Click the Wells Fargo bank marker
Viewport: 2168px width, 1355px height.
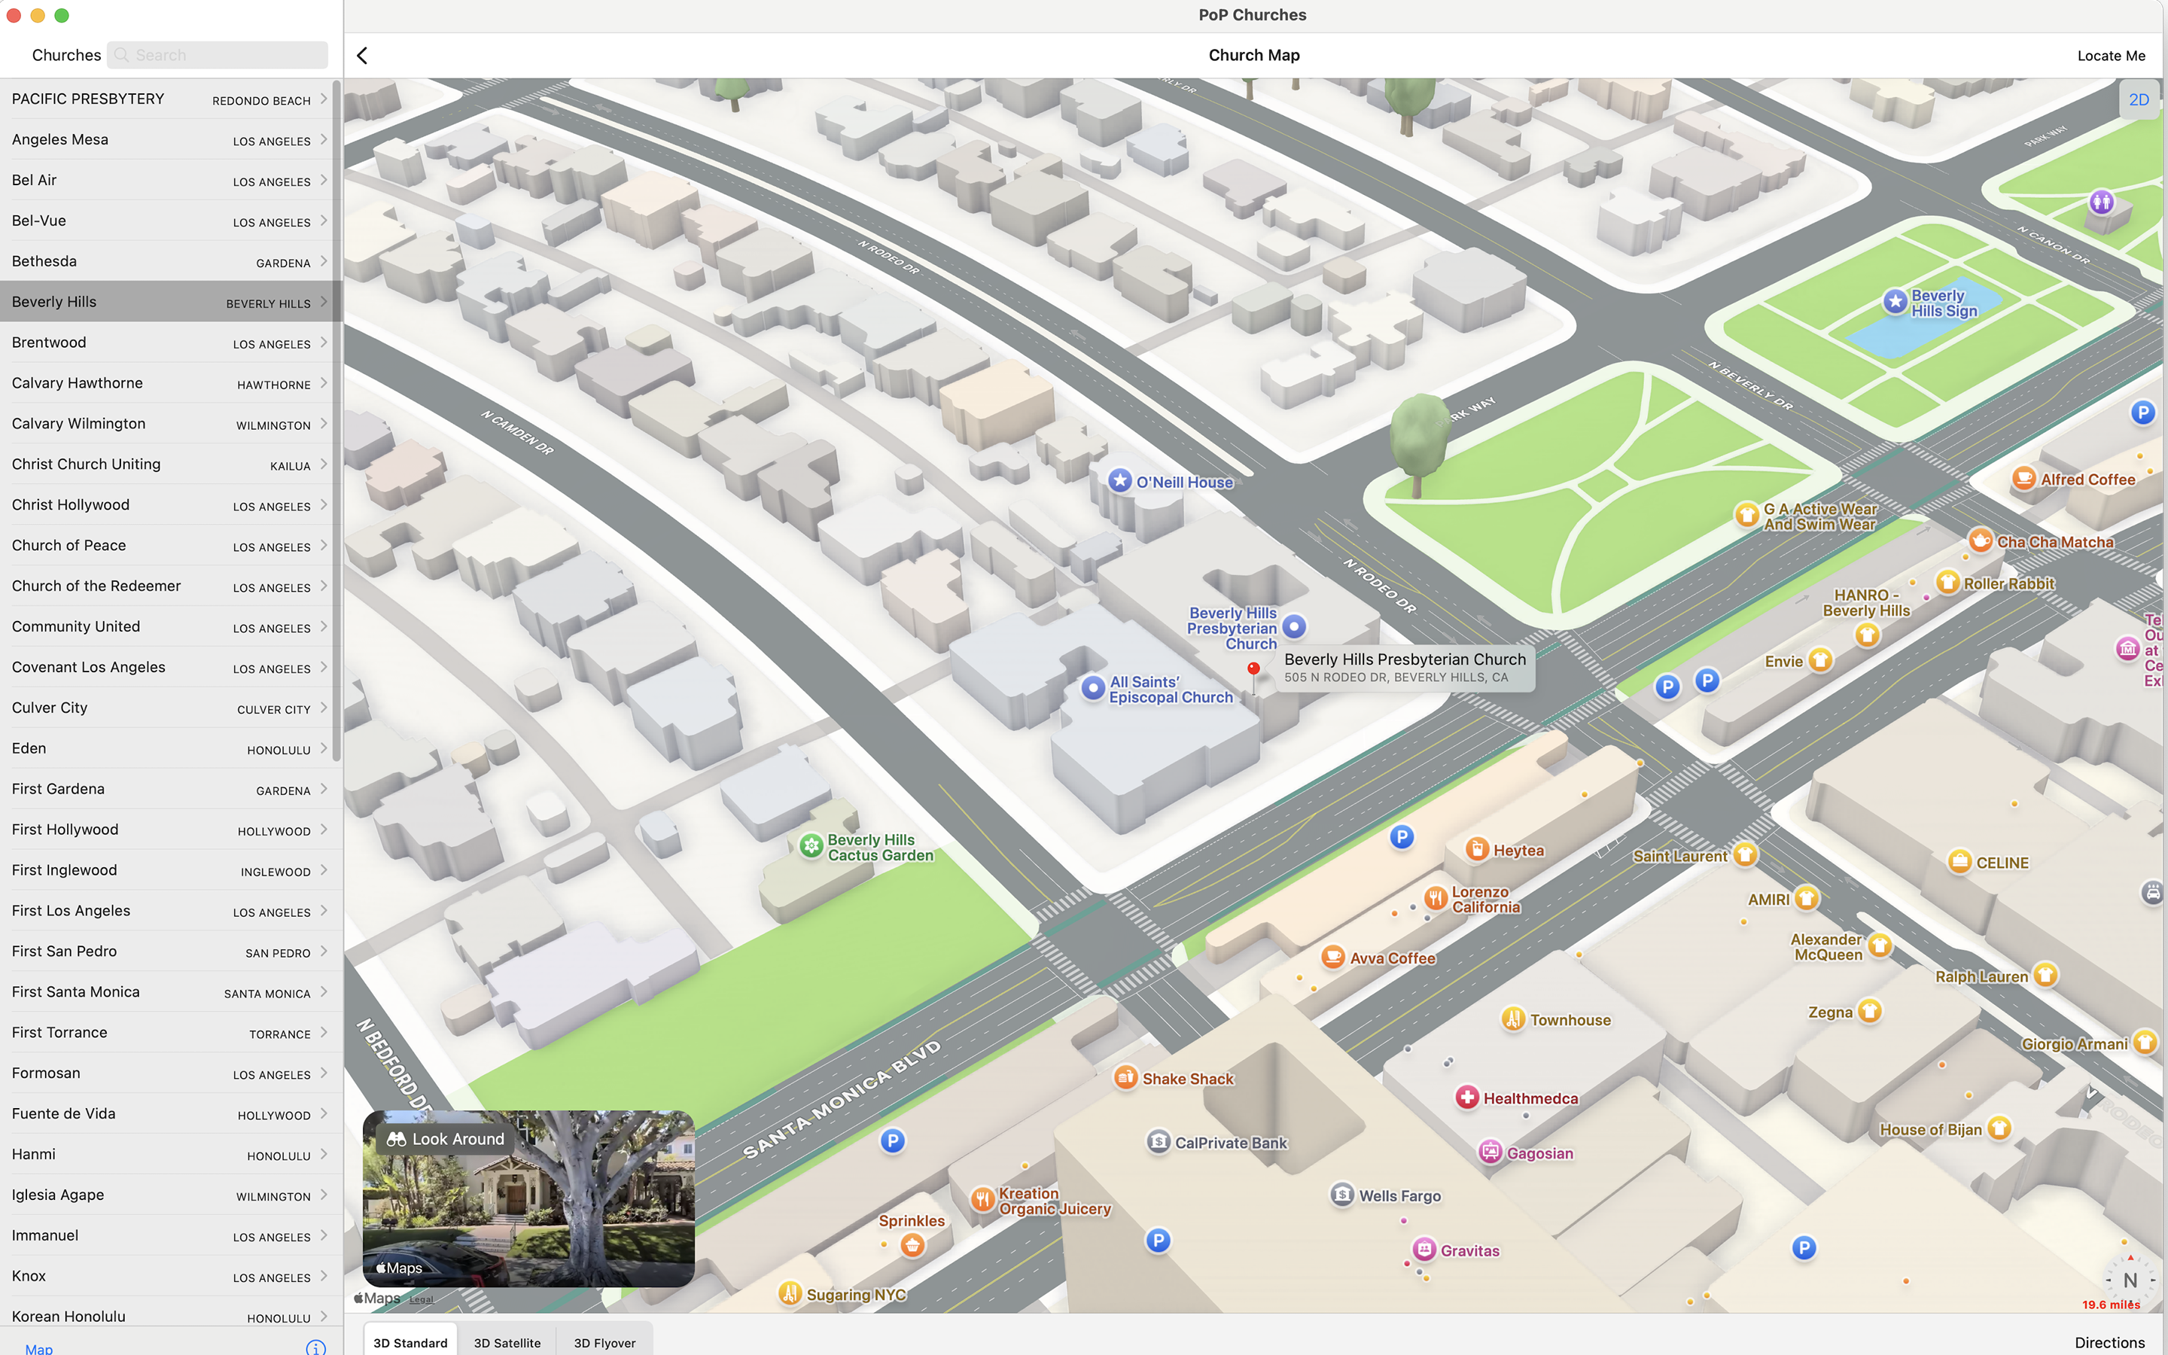[1342, 1195]
